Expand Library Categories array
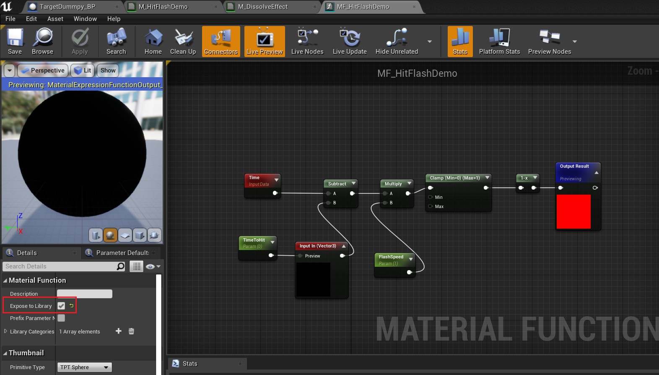 click(5, 331)
